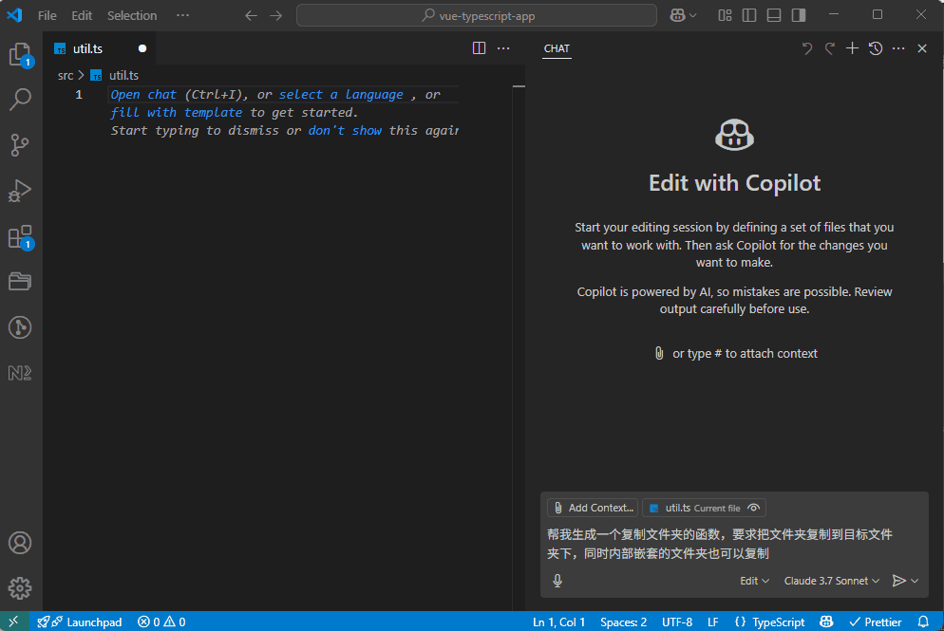The height and width of the screenshot is (631, 944).
Task: Close the chat panel
Action: 922,48
